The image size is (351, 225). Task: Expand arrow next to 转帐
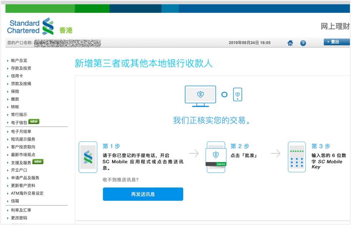click(8, 107)
